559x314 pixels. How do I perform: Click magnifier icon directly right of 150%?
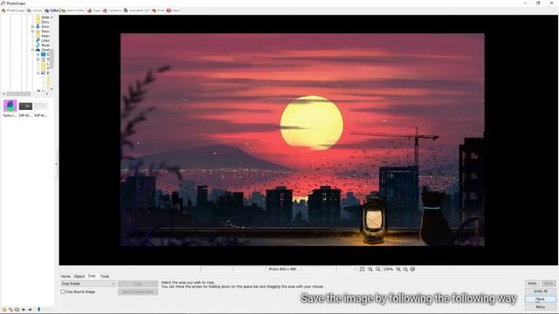[398, 270]
